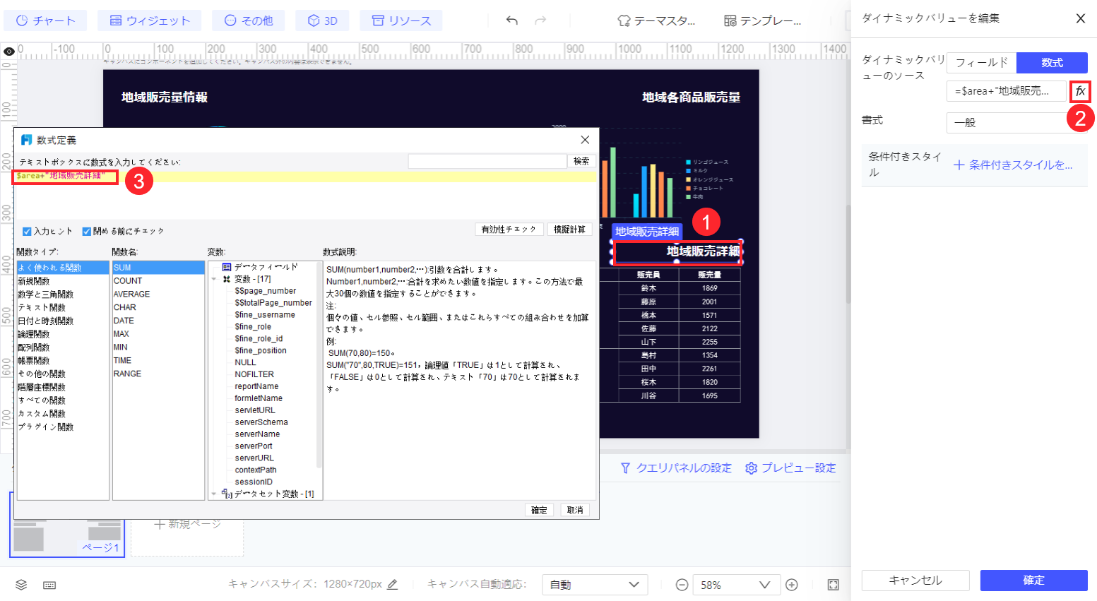Open the リソース menu

(x=401, y=20)
